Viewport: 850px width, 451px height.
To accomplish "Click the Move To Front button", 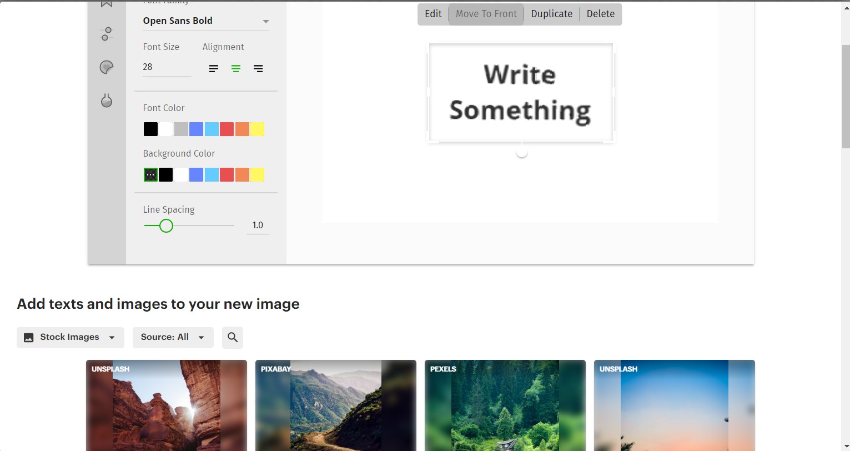I will 486,14.
